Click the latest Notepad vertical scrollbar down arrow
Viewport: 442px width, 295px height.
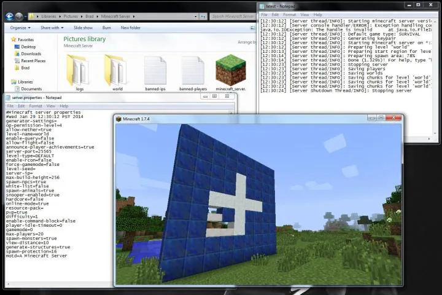(x=435, y=133)
